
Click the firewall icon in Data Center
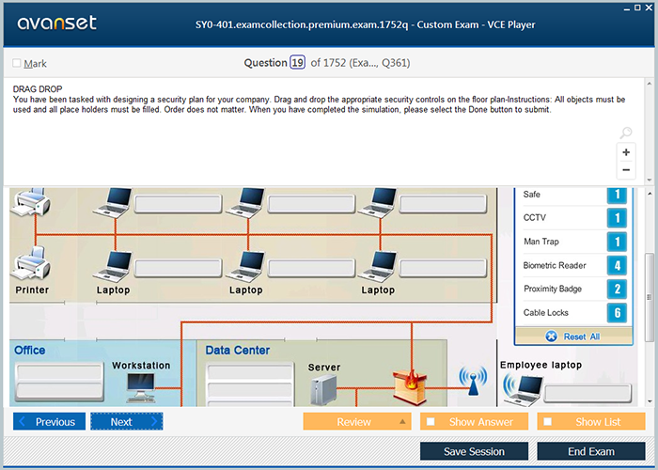click(x=410, y=387)
